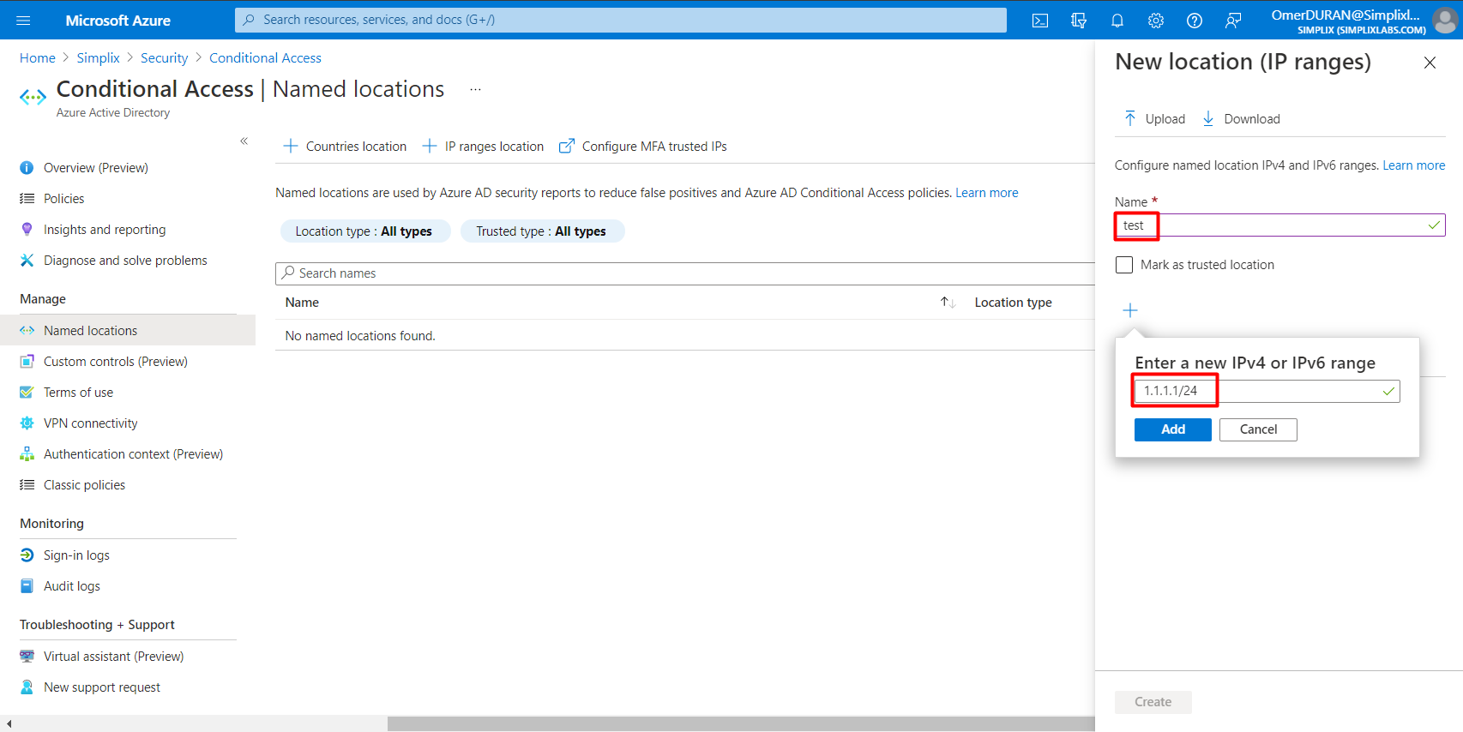Focus the Search names field
The width and height of the screenshot is (1463, 732).
click(x=684, y=273)
